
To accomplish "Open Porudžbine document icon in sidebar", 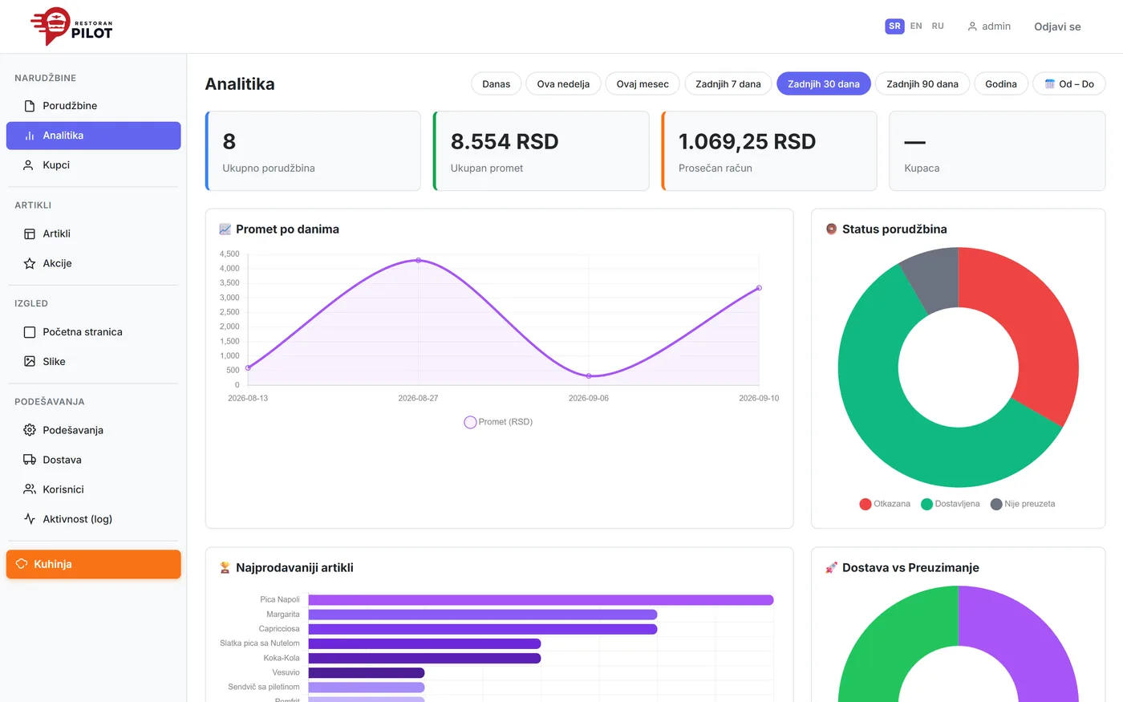I will [30, 106].
